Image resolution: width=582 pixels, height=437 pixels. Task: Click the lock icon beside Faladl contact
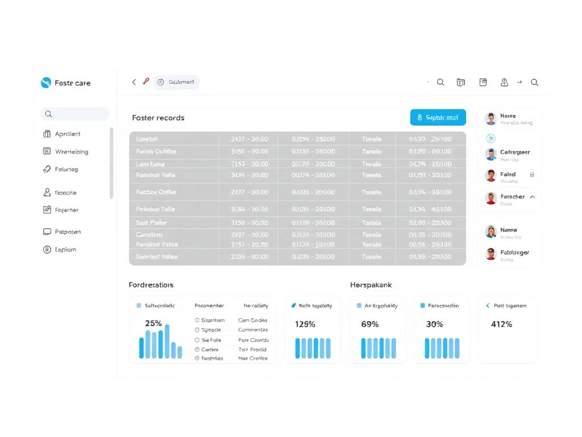click(x=532, y=175)
